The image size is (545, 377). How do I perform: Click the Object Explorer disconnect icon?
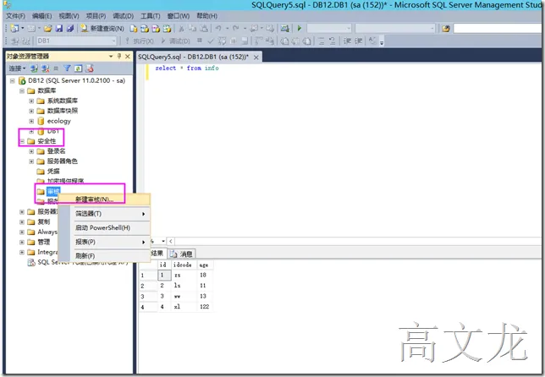[45, 68]
